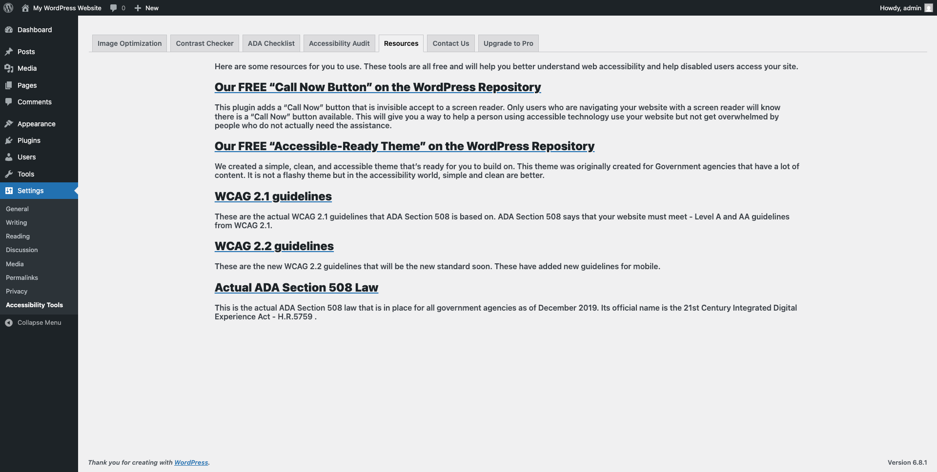
Task: Open Settings label in sidebar menu
Action: 31,191
